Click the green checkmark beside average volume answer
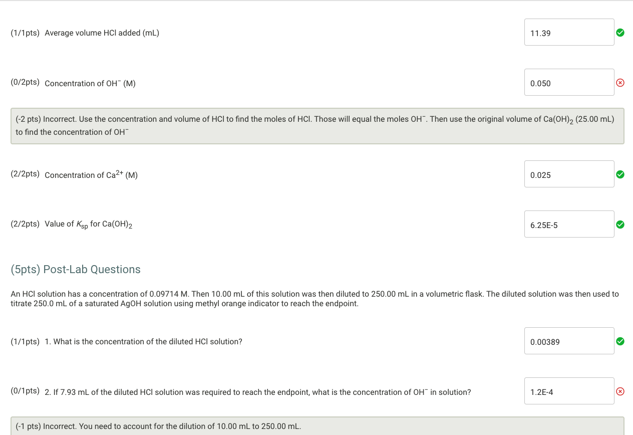Image resolution: width=633 pixels, height=435 pixels. [620, 33]
